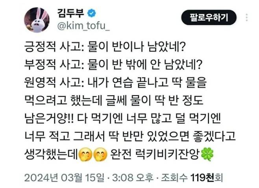Image resolution: width=259 pixels, height=188 pixels.
Task: Click the blue verified badge
Action: point(91,13)
